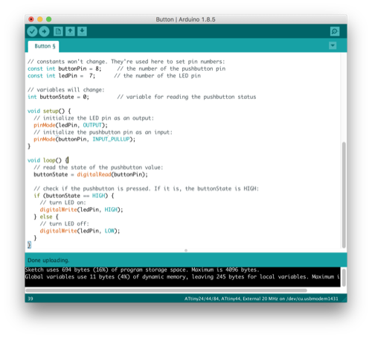Click 'digitalWrite(ledPin, HIGH);' line
The image size is (372, 338).
click(x=81, y=210)
